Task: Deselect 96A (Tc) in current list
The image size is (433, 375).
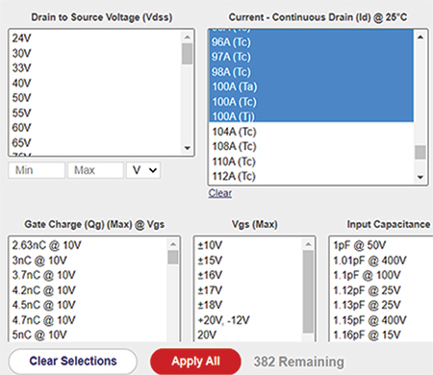Action: (311, 42)
